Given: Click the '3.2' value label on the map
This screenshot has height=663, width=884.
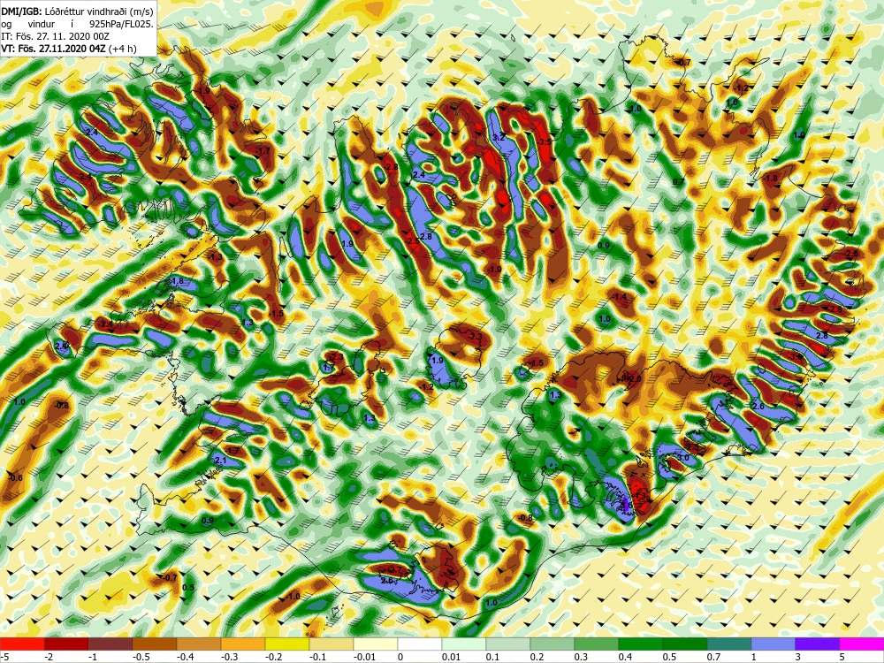Looking at the screenshot, I should click(499, 138).
